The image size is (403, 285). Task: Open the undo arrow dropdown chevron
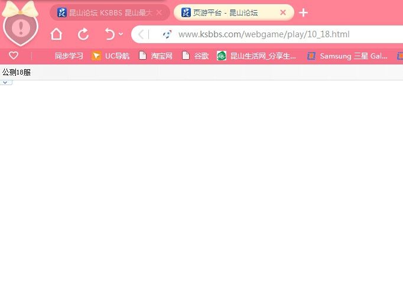(121, 34)
